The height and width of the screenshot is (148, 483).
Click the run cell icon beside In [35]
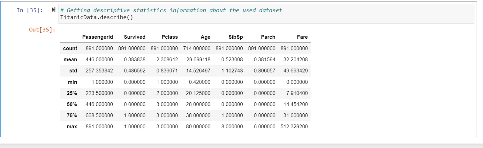[53, 10]
